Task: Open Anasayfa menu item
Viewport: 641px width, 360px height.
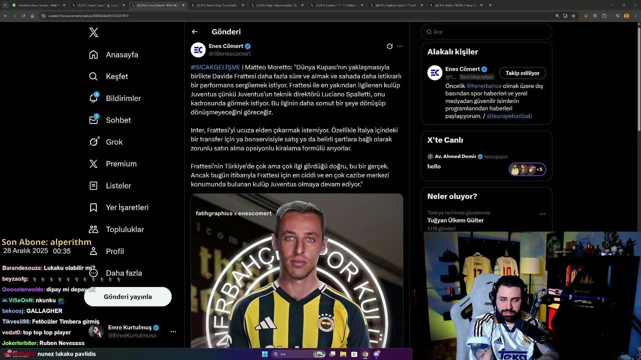Action: [x=122, y=54]
